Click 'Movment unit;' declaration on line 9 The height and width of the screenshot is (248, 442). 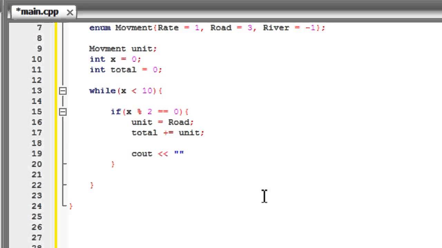[x=123, y=49]
